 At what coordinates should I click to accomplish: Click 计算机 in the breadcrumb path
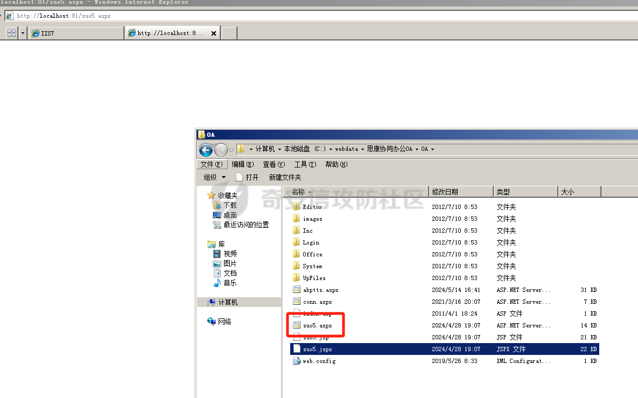[265, 149]
